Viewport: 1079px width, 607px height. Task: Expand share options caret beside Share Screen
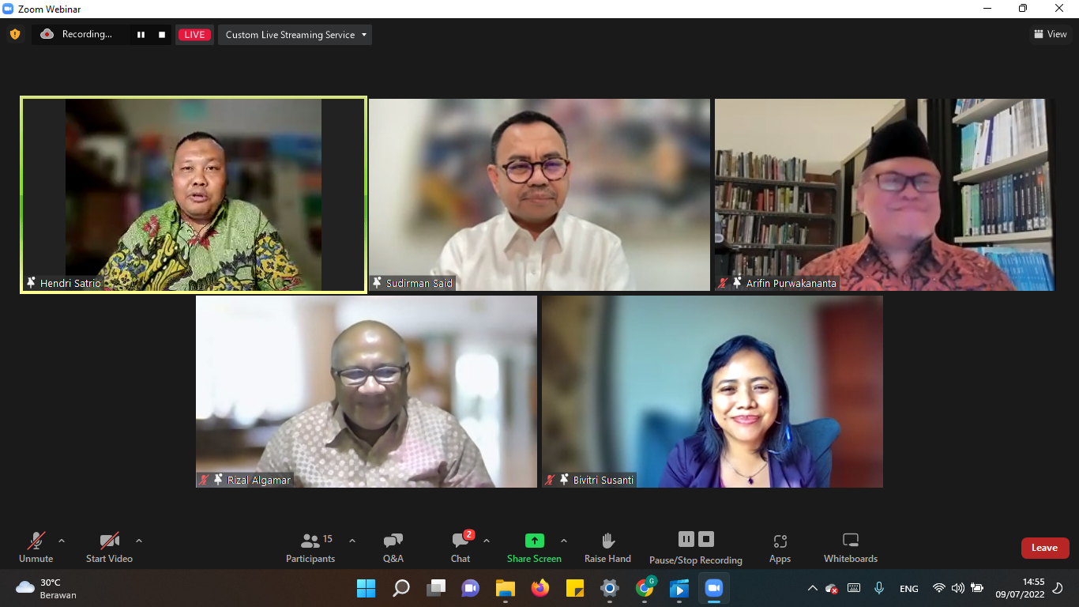coord(564,541)
